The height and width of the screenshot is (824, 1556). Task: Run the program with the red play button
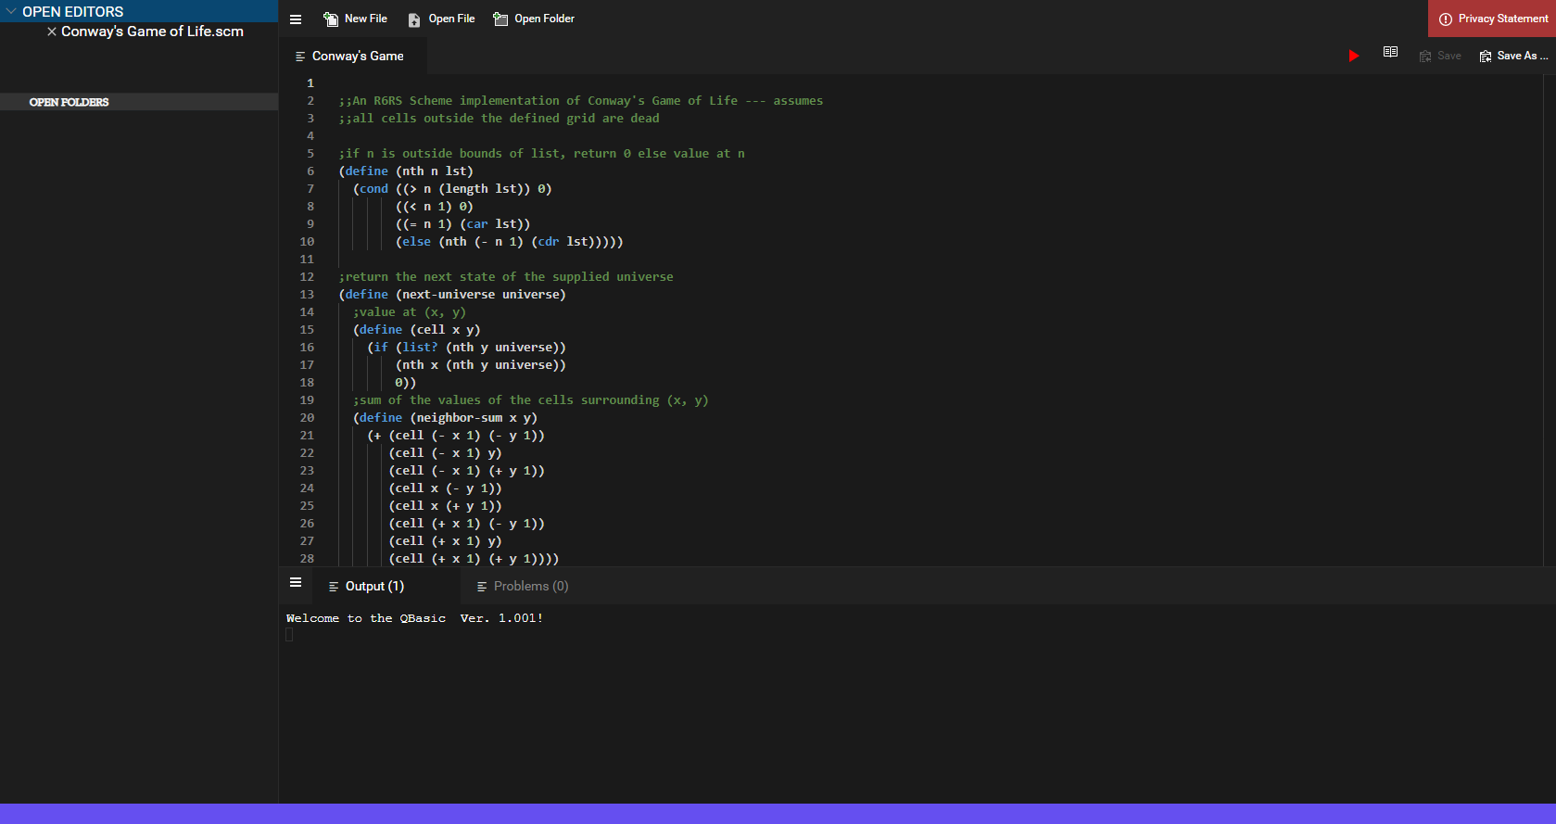tap(1353, 56)
